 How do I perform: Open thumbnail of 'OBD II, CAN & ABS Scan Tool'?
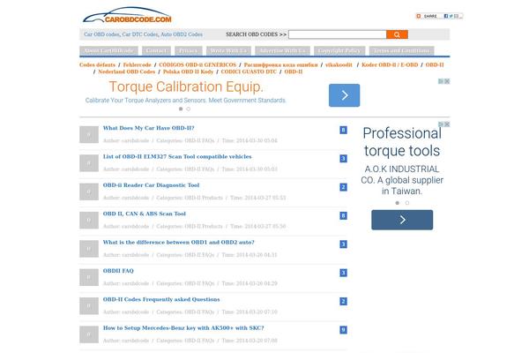tap(89, 221)
